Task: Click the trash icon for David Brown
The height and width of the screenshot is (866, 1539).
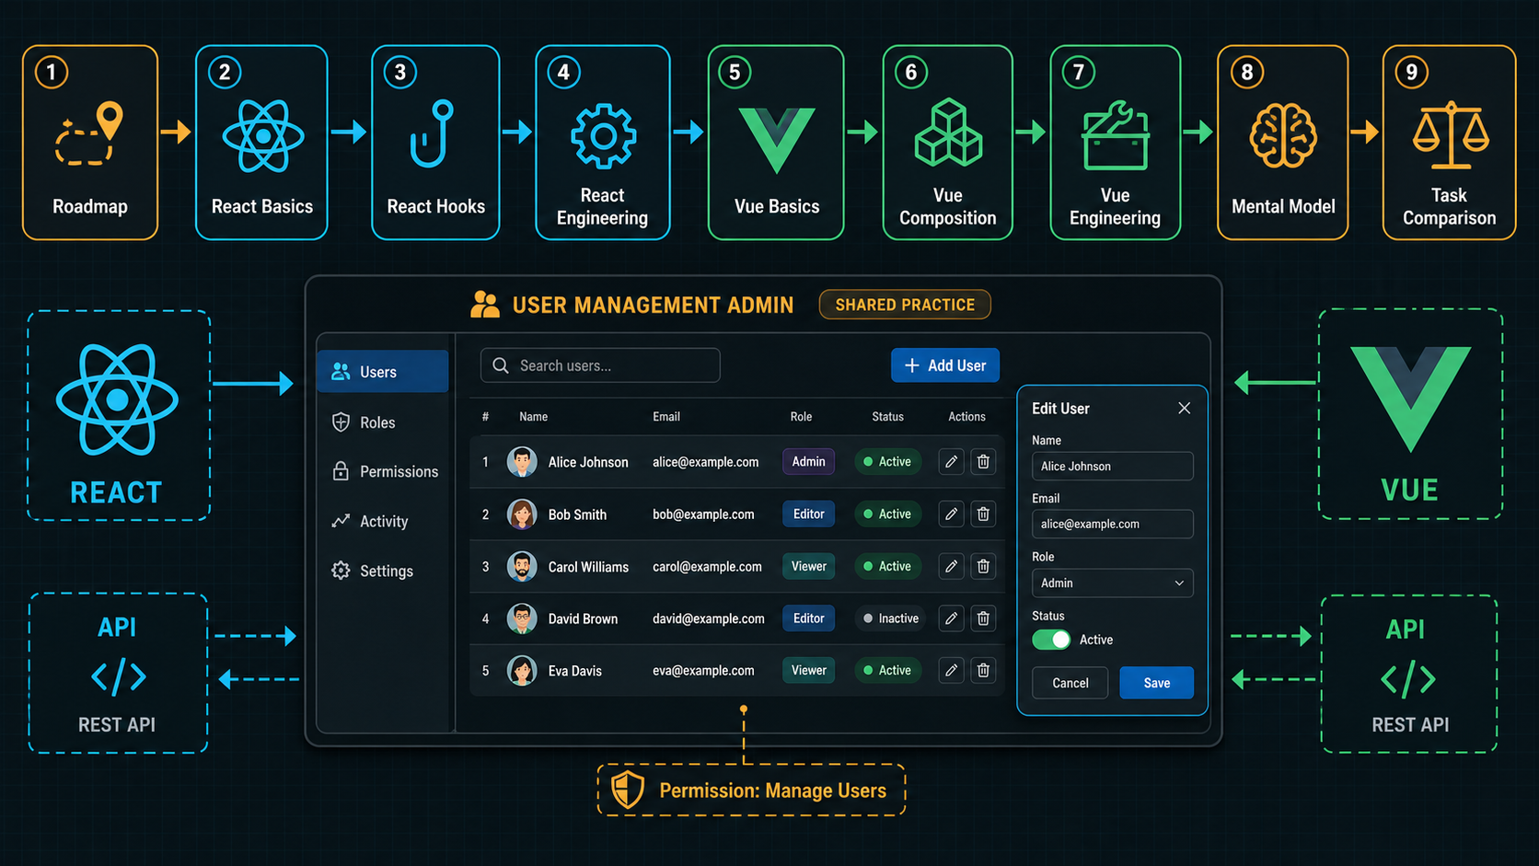Action: tap(983, 618)
